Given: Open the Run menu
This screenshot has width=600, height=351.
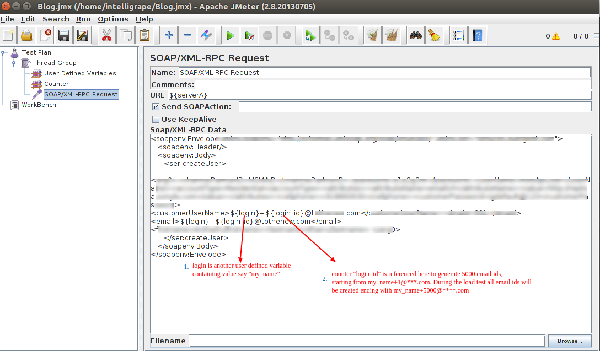Looking at the screenshot, I should point(83,19).
